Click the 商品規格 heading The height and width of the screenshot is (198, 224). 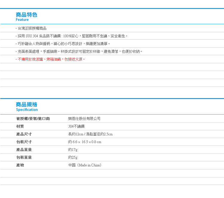[x=27, y=104]
